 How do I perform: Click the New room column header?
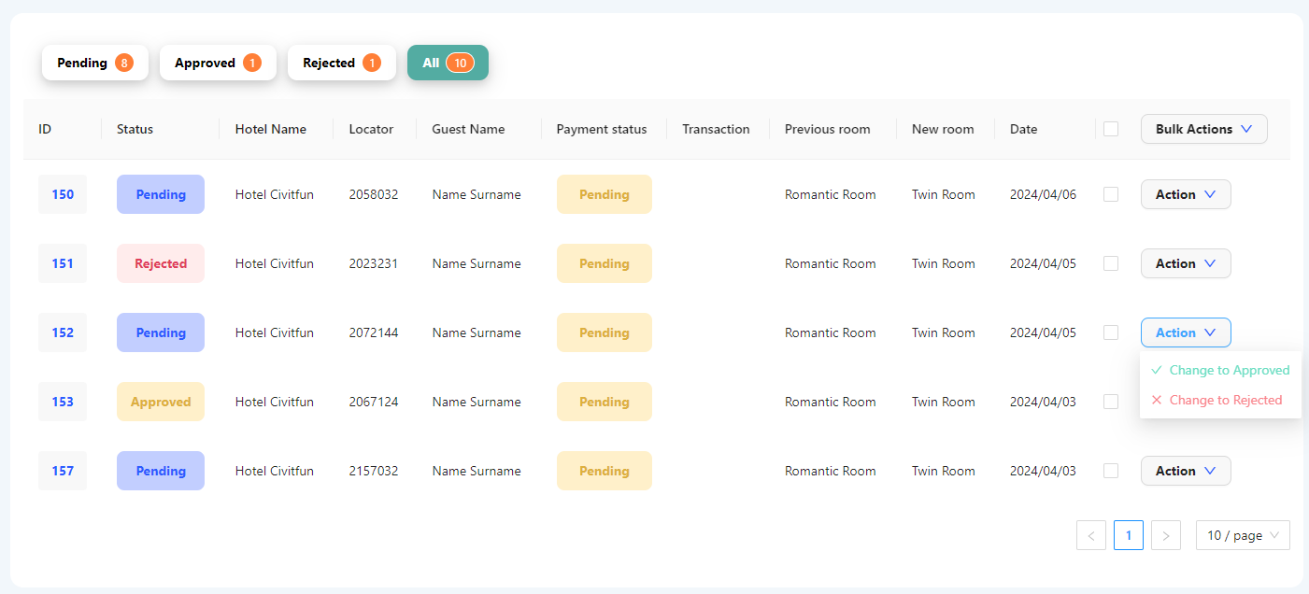pos(943,129)
